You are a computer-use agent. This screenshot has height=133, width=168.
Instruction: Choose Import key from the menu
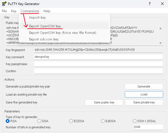pyautogui.click(x=64, y=17)
